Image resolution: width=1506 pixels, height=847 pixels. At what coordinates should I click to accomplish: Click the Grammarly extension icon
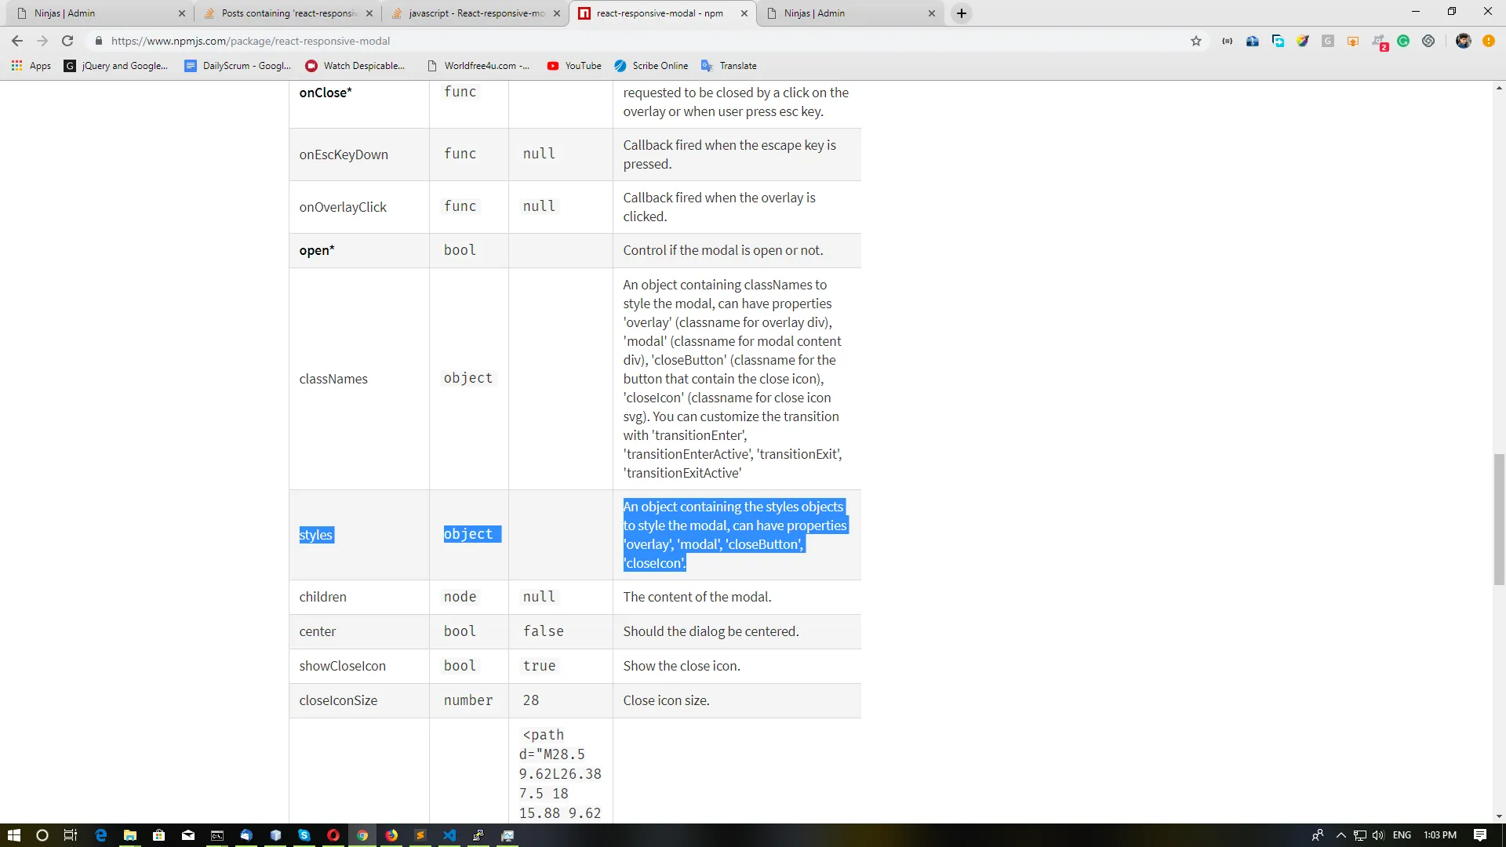click(1403, 41)
